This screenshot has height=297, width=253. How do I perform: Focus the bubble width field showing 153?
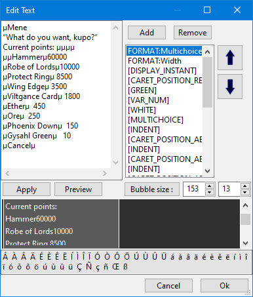click(194, 189)
